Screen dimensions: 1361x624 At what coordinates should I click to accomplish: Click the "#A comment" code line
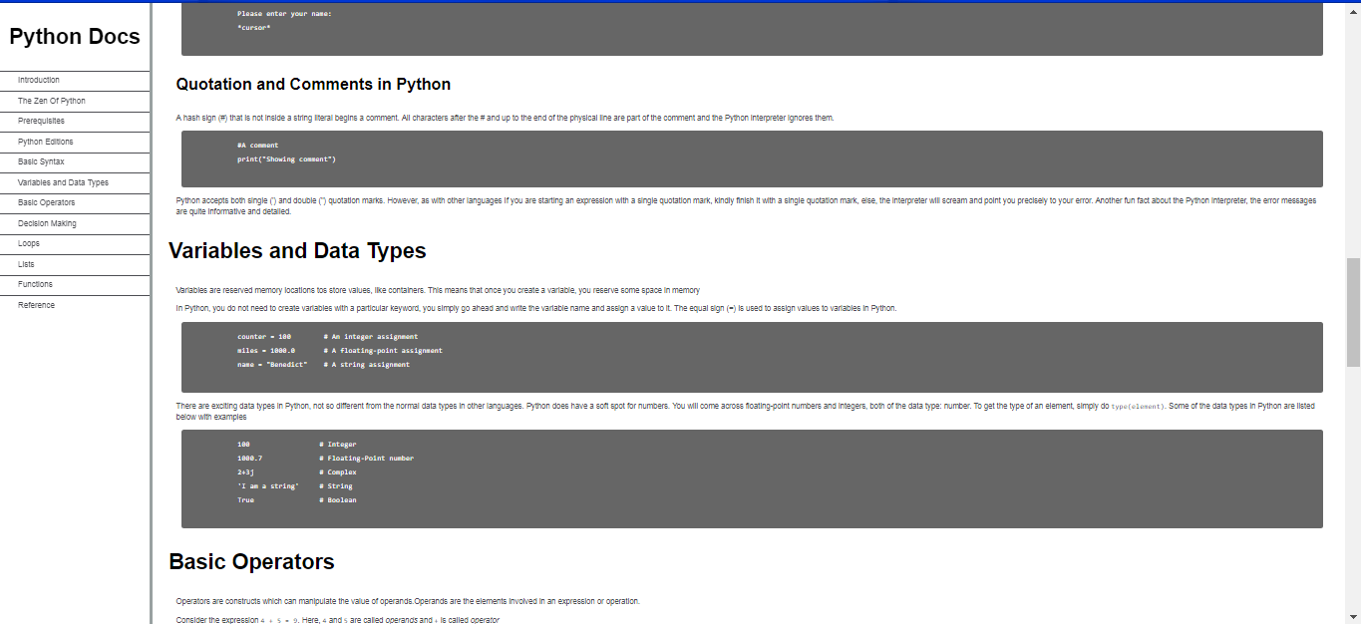coord(257,146)
